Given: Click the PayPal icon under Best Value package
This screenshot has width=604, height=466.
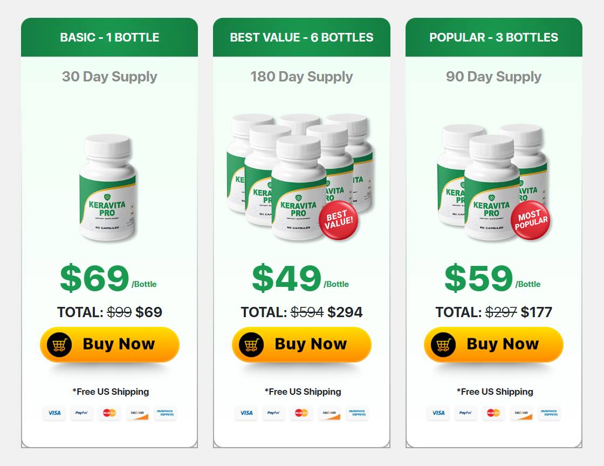Looking at the screenshot, I should coord(273,413).
